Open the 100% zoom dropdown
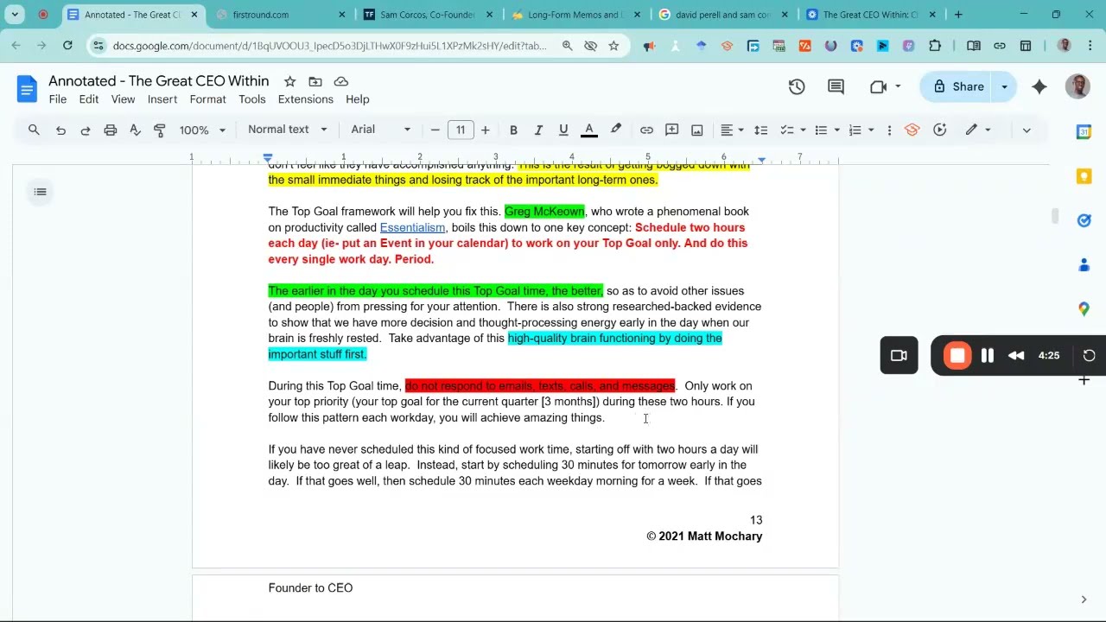 [202, 130]
